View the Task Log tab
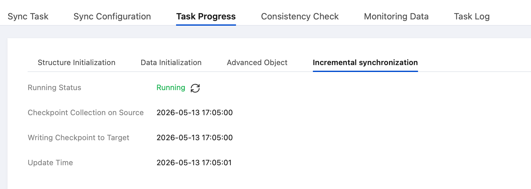The image size is (531, 189). [472, 16]
